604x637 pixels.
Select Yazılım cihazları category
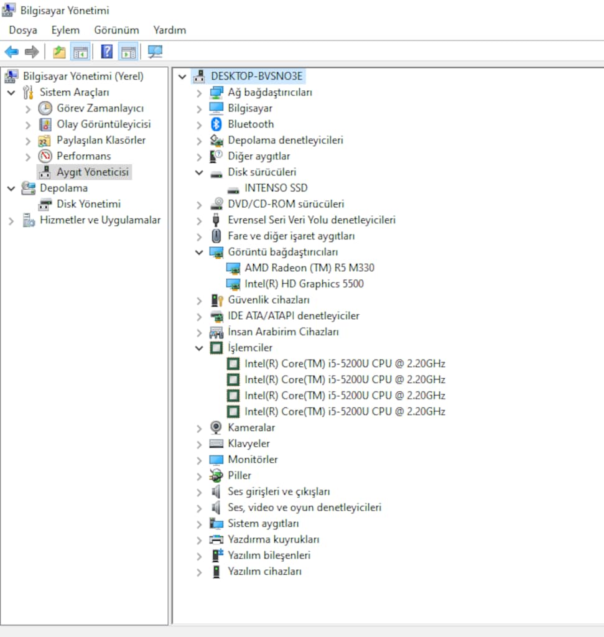coord(264,572)
